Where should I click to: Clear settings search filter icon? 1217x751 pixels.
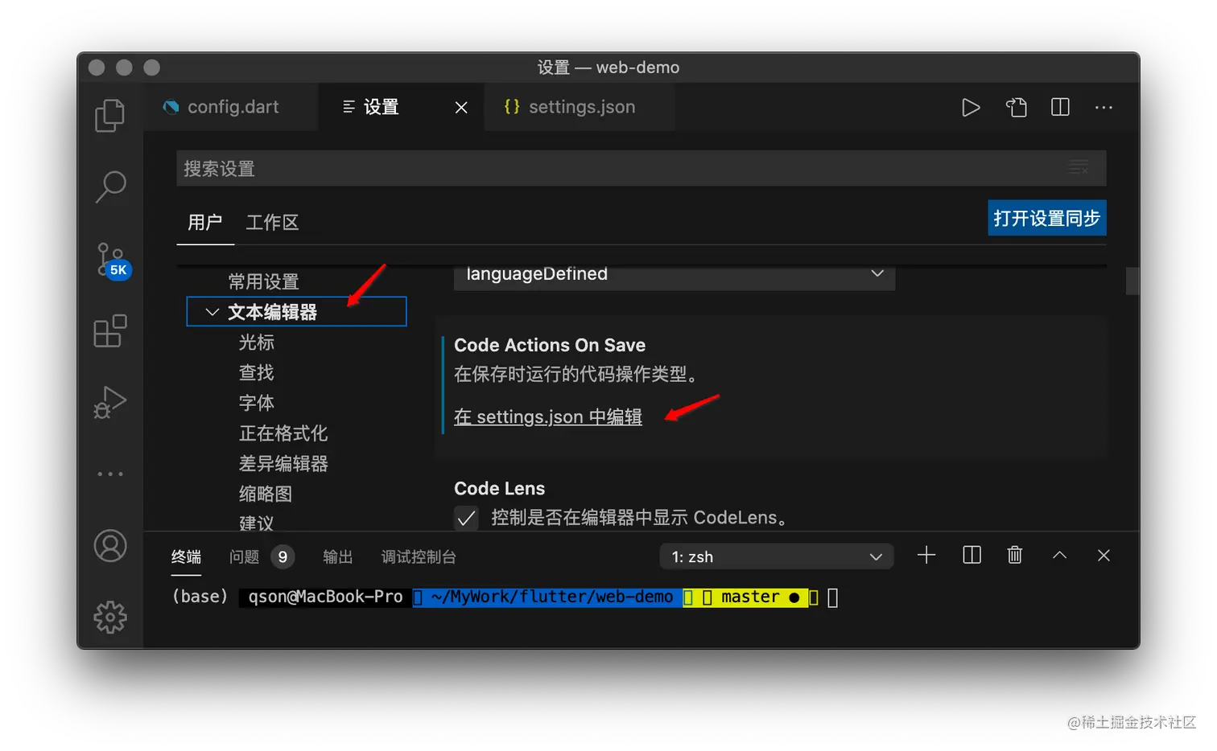(x=1079, y=167)
